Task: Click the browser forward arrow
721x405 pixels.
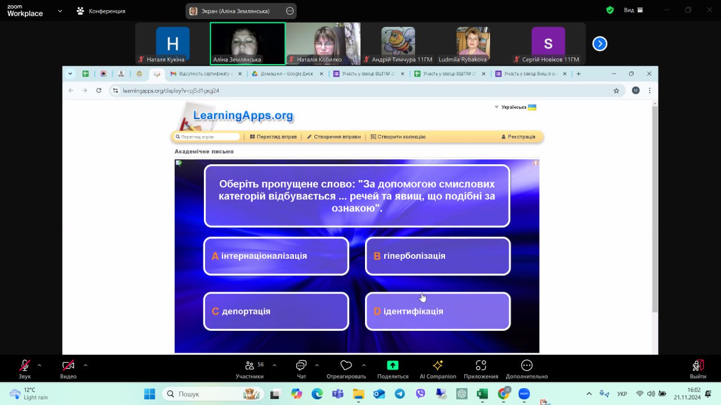Action: tap(84, 91)
